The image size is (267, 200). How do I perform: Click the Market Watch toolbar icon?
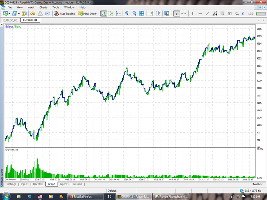click(24, 13)
